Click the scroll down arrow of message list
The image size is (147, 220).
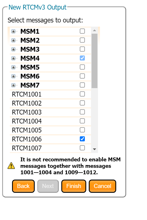pos(95,149)
